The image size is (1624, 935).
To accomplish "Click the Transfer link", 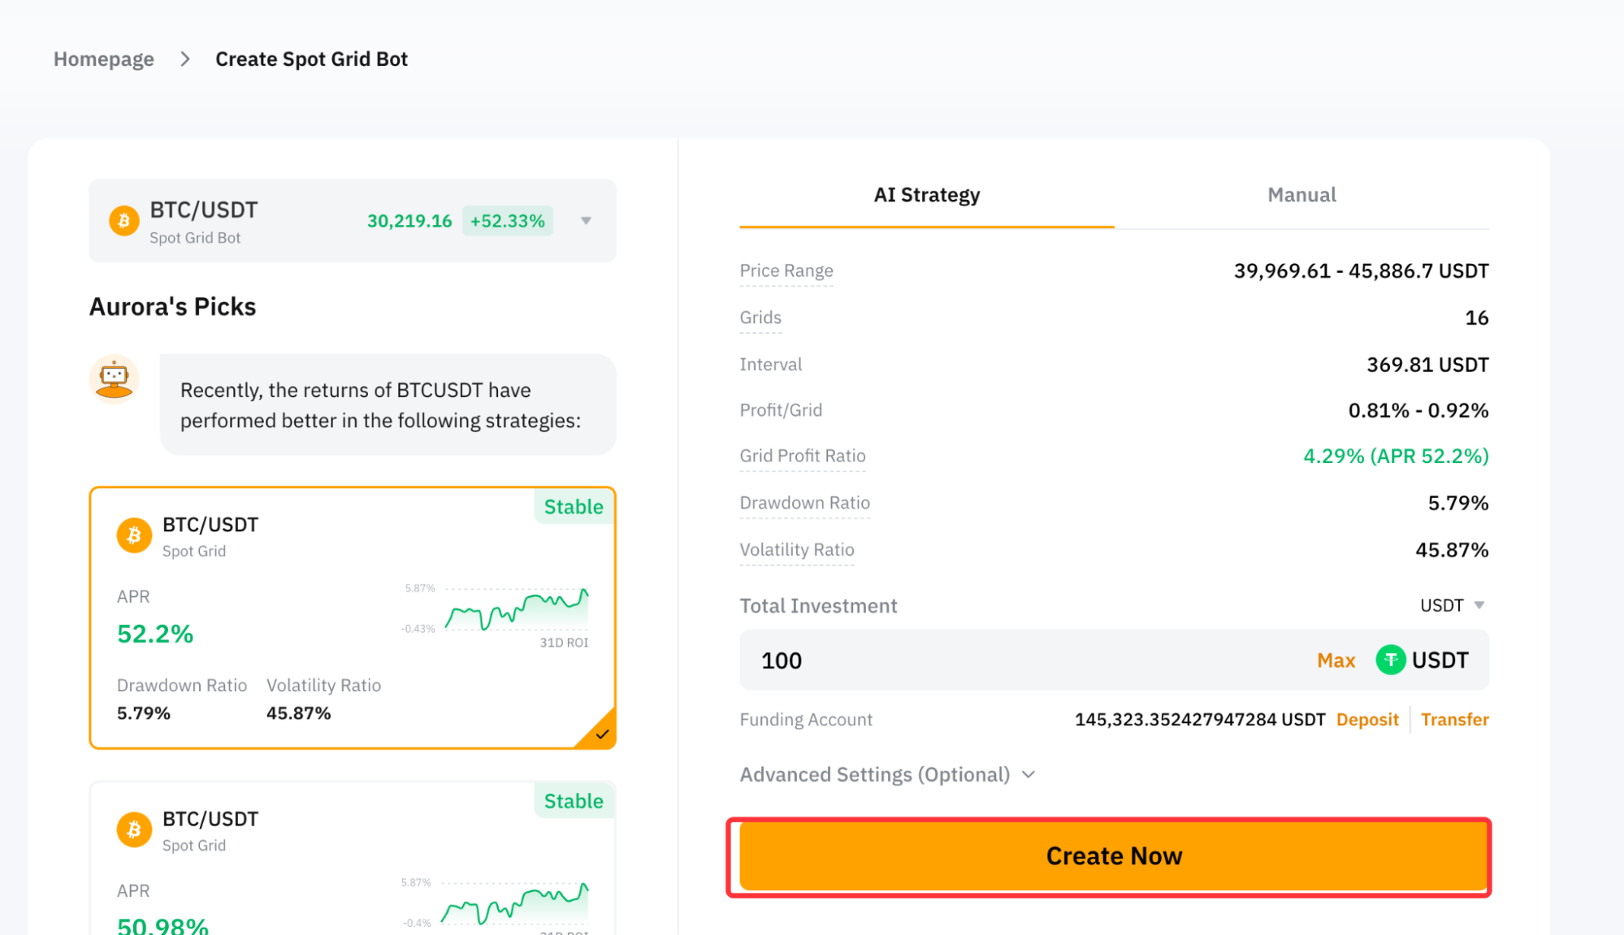I will 1454,720.
